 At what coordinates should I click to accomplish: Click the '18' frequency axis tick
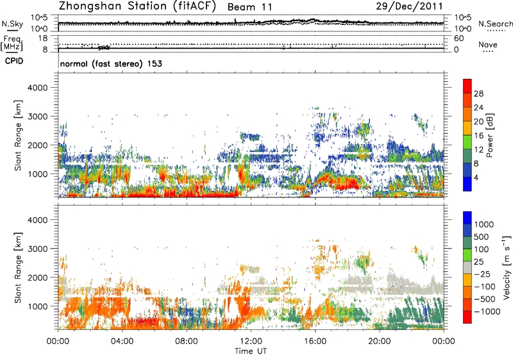click(43, 38)
